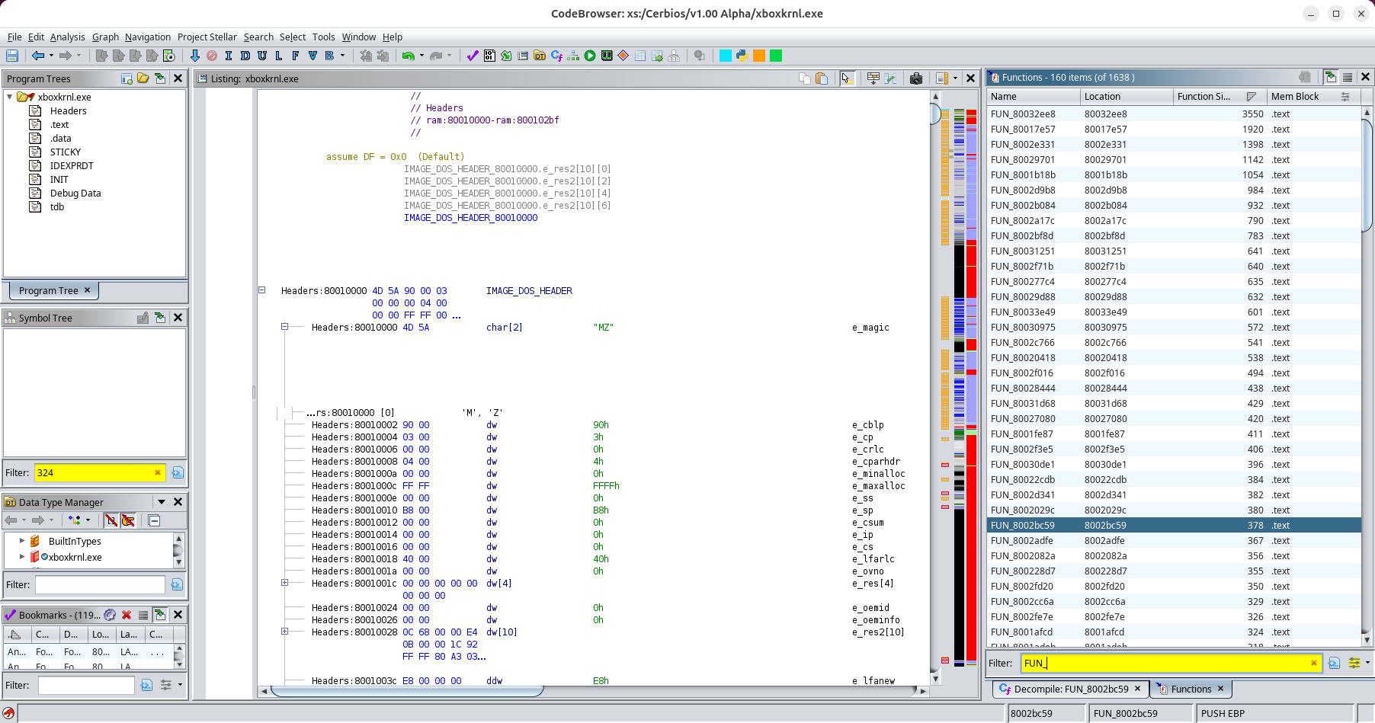Toggle incoming navigation in Symbol Tree panel
The width and height of the screenshot is (1375, 723).
(x=160, y=318)
